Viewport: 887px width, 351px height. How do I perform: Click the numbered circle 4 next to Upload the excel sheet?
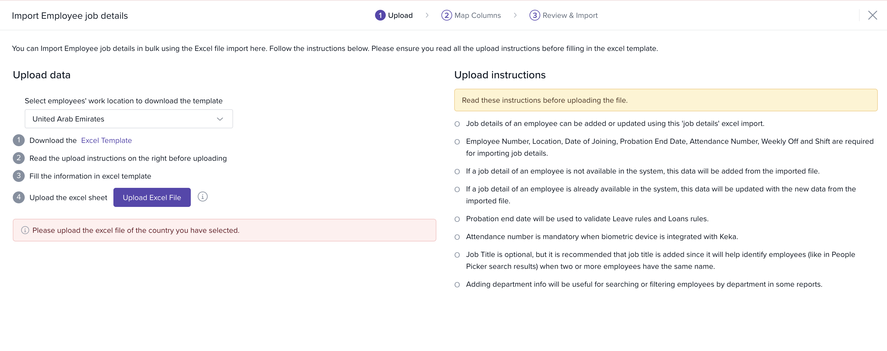[x=18, y=197]
